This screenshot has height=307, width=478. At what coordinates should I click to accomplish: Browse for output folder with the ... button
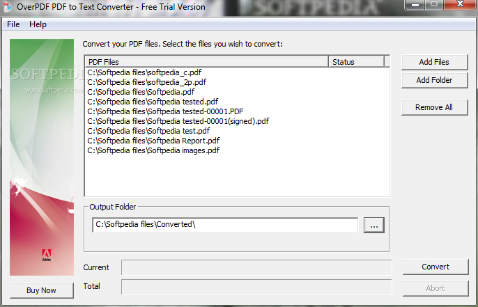pos(374,225)
